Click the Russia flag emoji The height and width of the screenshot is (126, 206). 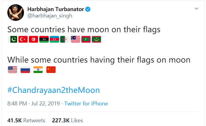tap(25, 70)
